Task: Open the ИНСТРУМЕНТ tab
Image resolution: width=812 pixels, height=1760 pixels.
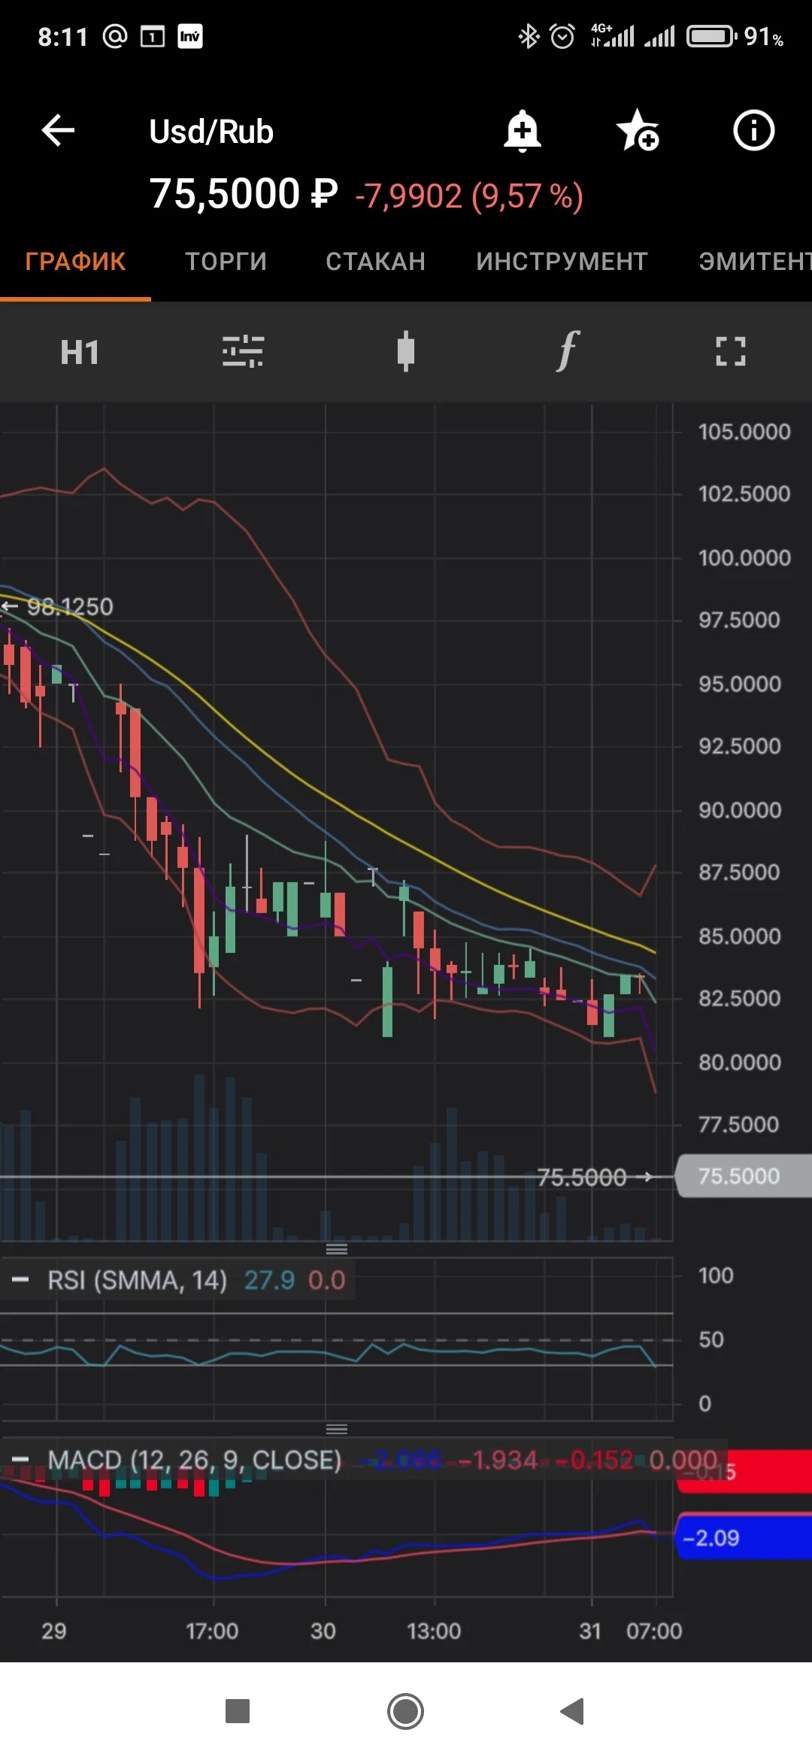Action: click(562, 261)
